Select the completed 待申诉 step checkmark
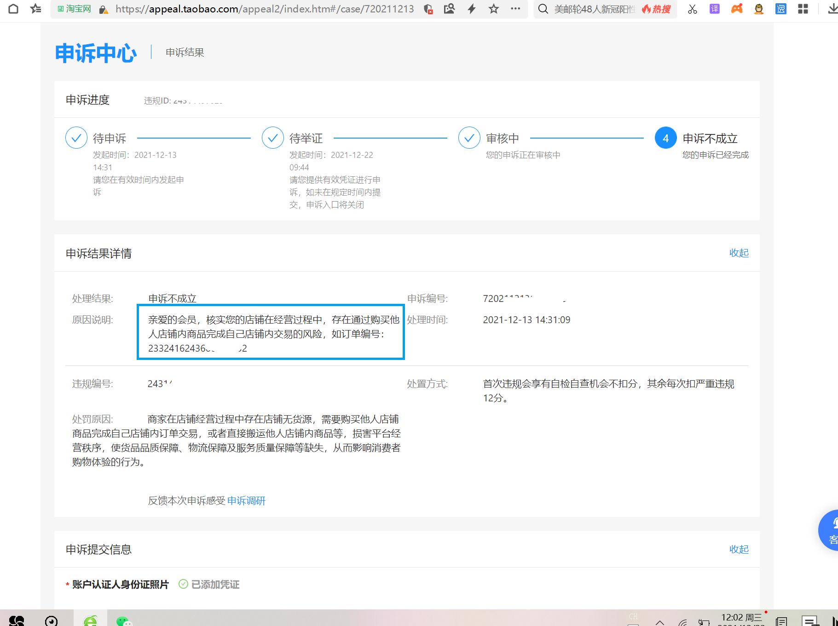This screenshot has width=838, height=626. pos(76,138)
